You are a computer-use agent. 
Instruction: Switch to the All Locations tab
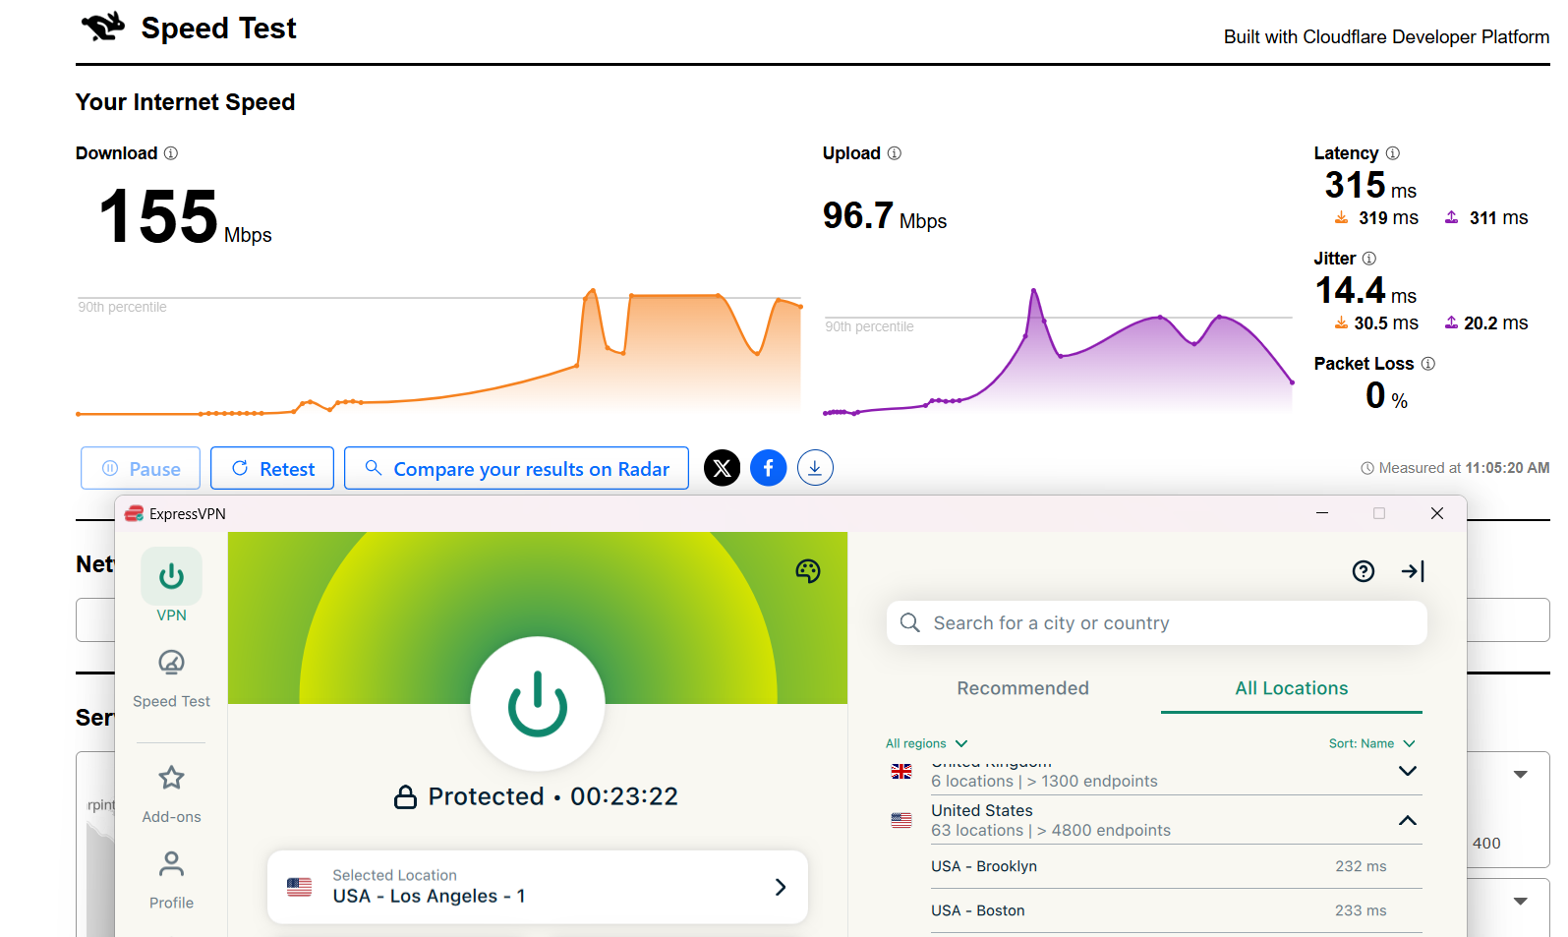1292,688
